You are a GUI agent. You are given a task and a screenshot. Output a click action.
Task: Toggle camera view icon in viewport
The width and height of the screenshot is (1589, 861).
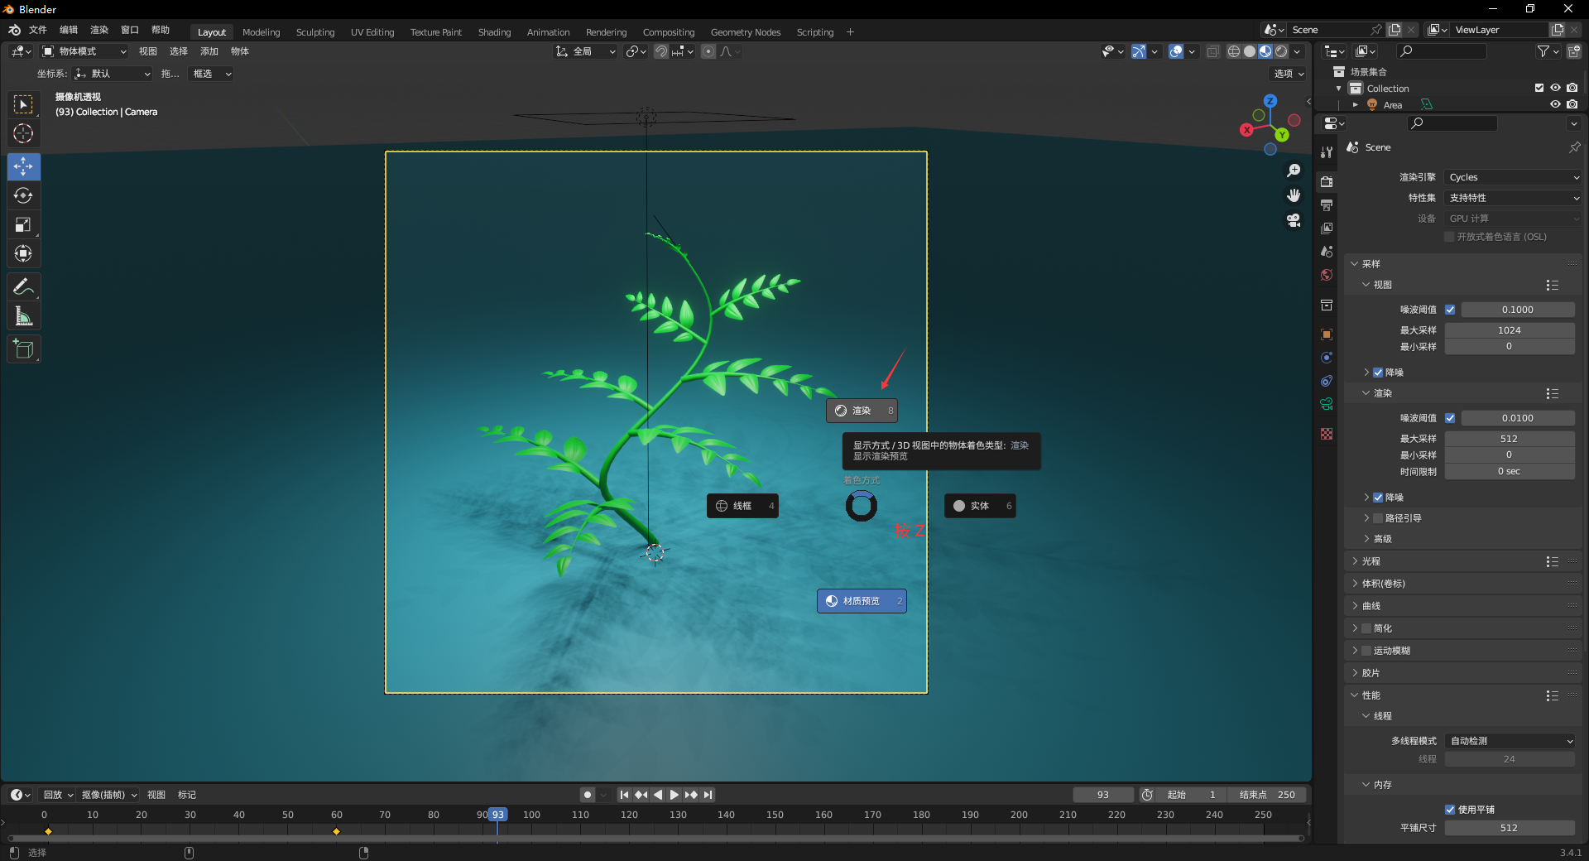point(1294,220)
